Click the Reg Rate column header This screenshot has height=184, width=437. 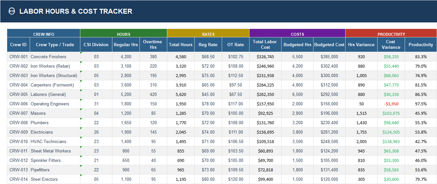click(x=208, y=45)
